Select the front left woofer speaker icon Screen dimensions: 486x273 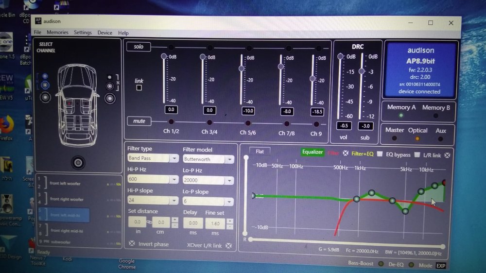pyautogui.click(x=45, y=97)
